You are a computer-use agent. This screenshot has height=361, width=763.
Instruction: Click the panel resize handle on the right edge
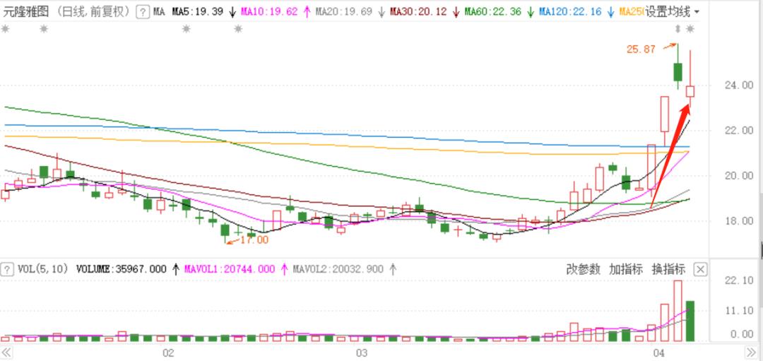(761, 251)
